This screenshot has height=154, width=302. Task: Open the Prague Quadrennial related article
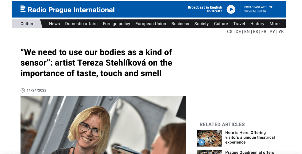pos(250,152)
